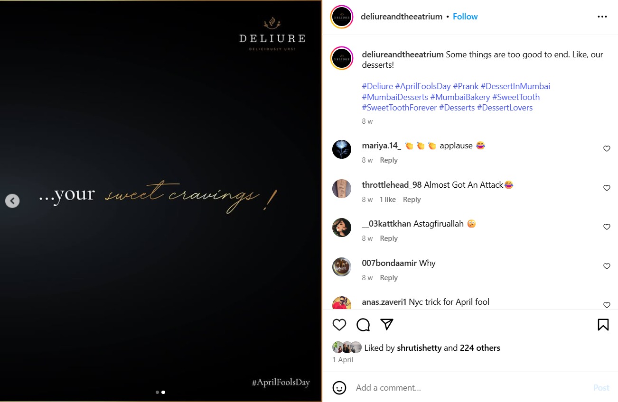Click the Add a comment field
The image size is (618, 402).
tap(470, 388)
